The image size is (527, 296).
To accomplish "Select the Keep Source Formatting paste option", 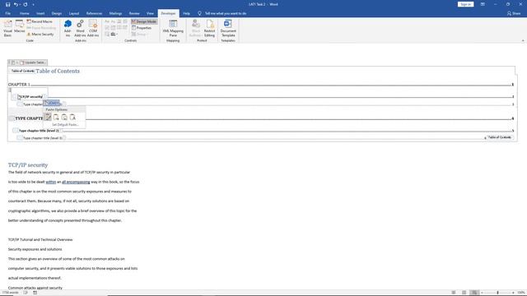I will coord(48,117).
